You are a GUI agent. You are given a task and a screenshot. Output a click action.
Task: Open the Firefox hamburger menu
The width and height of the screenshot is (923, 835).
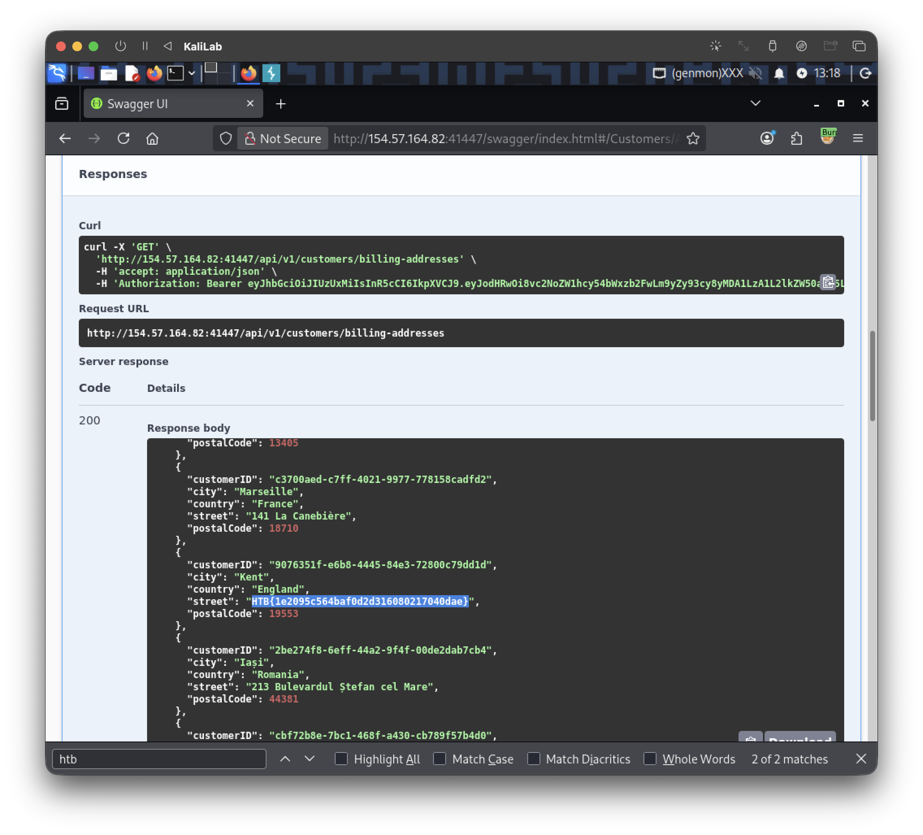click(858, 138)
